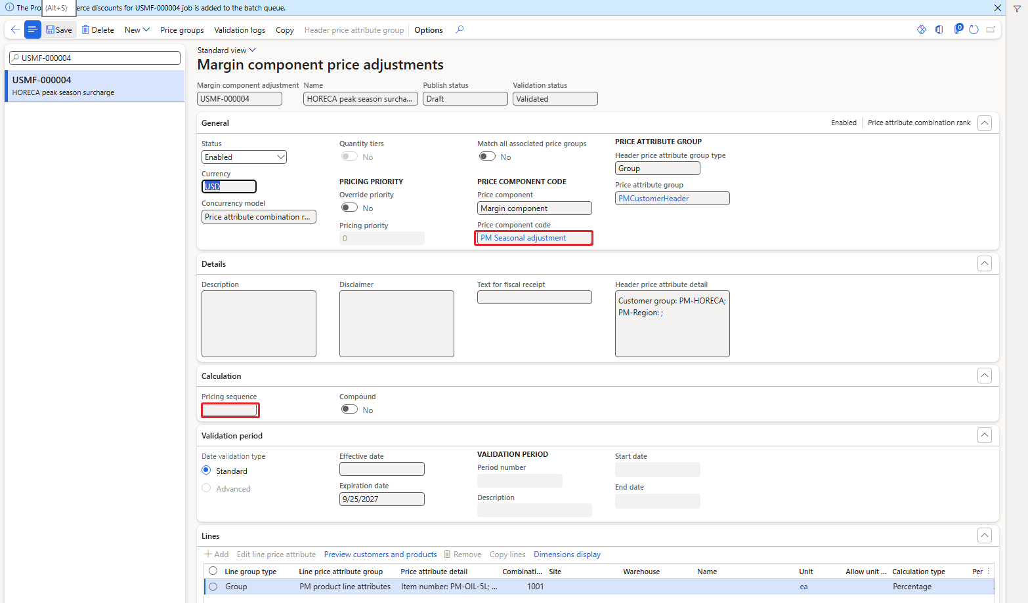Open Dimensions display
This screenshot has width=1028, height=603.
(567, 554)
